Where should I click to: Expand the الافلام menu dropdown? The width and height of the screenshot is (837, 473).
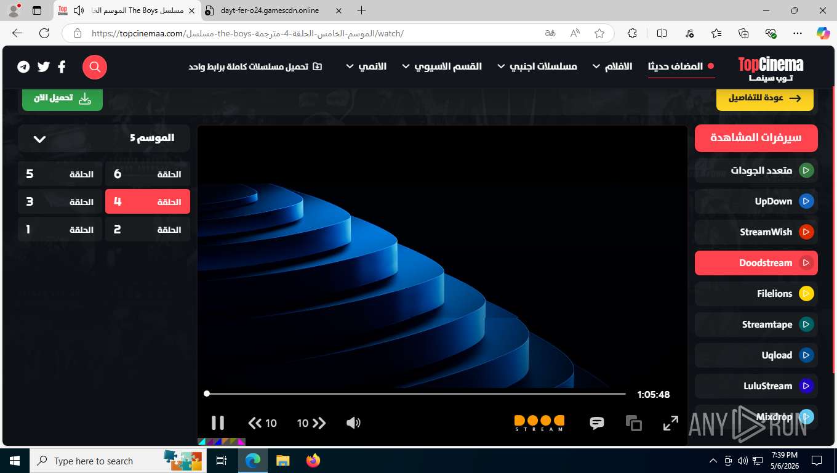point(612,67)
